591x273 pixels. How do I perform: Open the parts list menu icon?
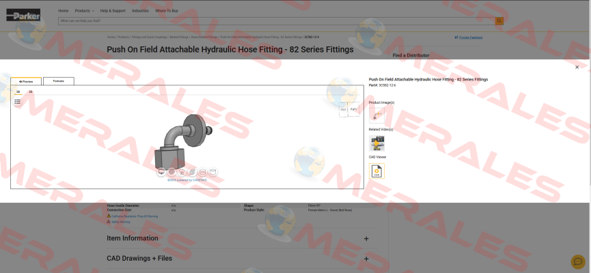click(17, 102)
